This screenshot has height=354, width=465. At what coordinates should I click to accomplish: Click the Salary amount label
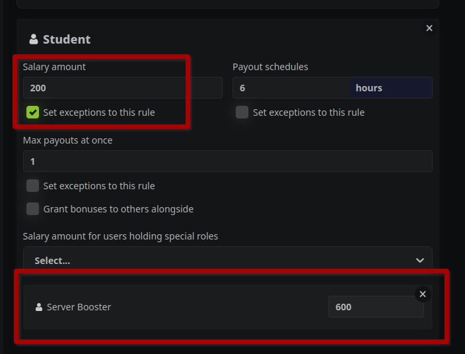pyautogui.click(x=54, y=67)
